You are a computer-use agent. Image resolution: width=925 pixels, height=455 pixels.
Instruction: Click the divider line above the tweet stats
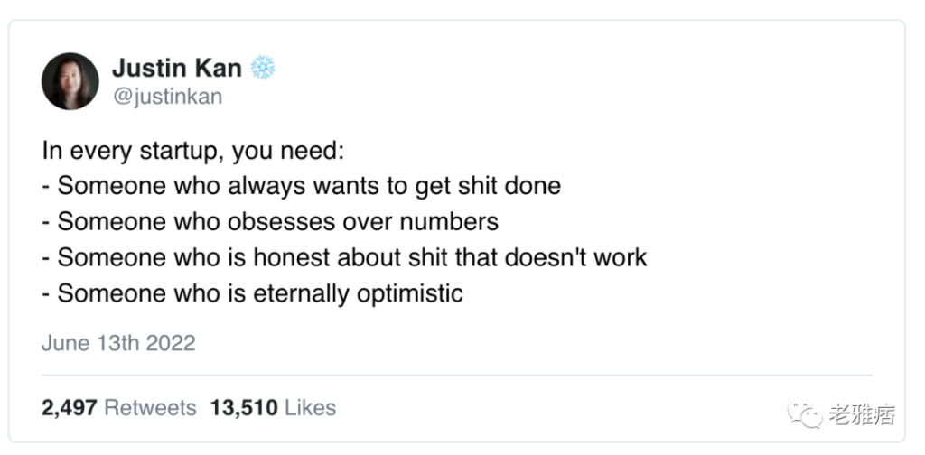pos(456,375)
